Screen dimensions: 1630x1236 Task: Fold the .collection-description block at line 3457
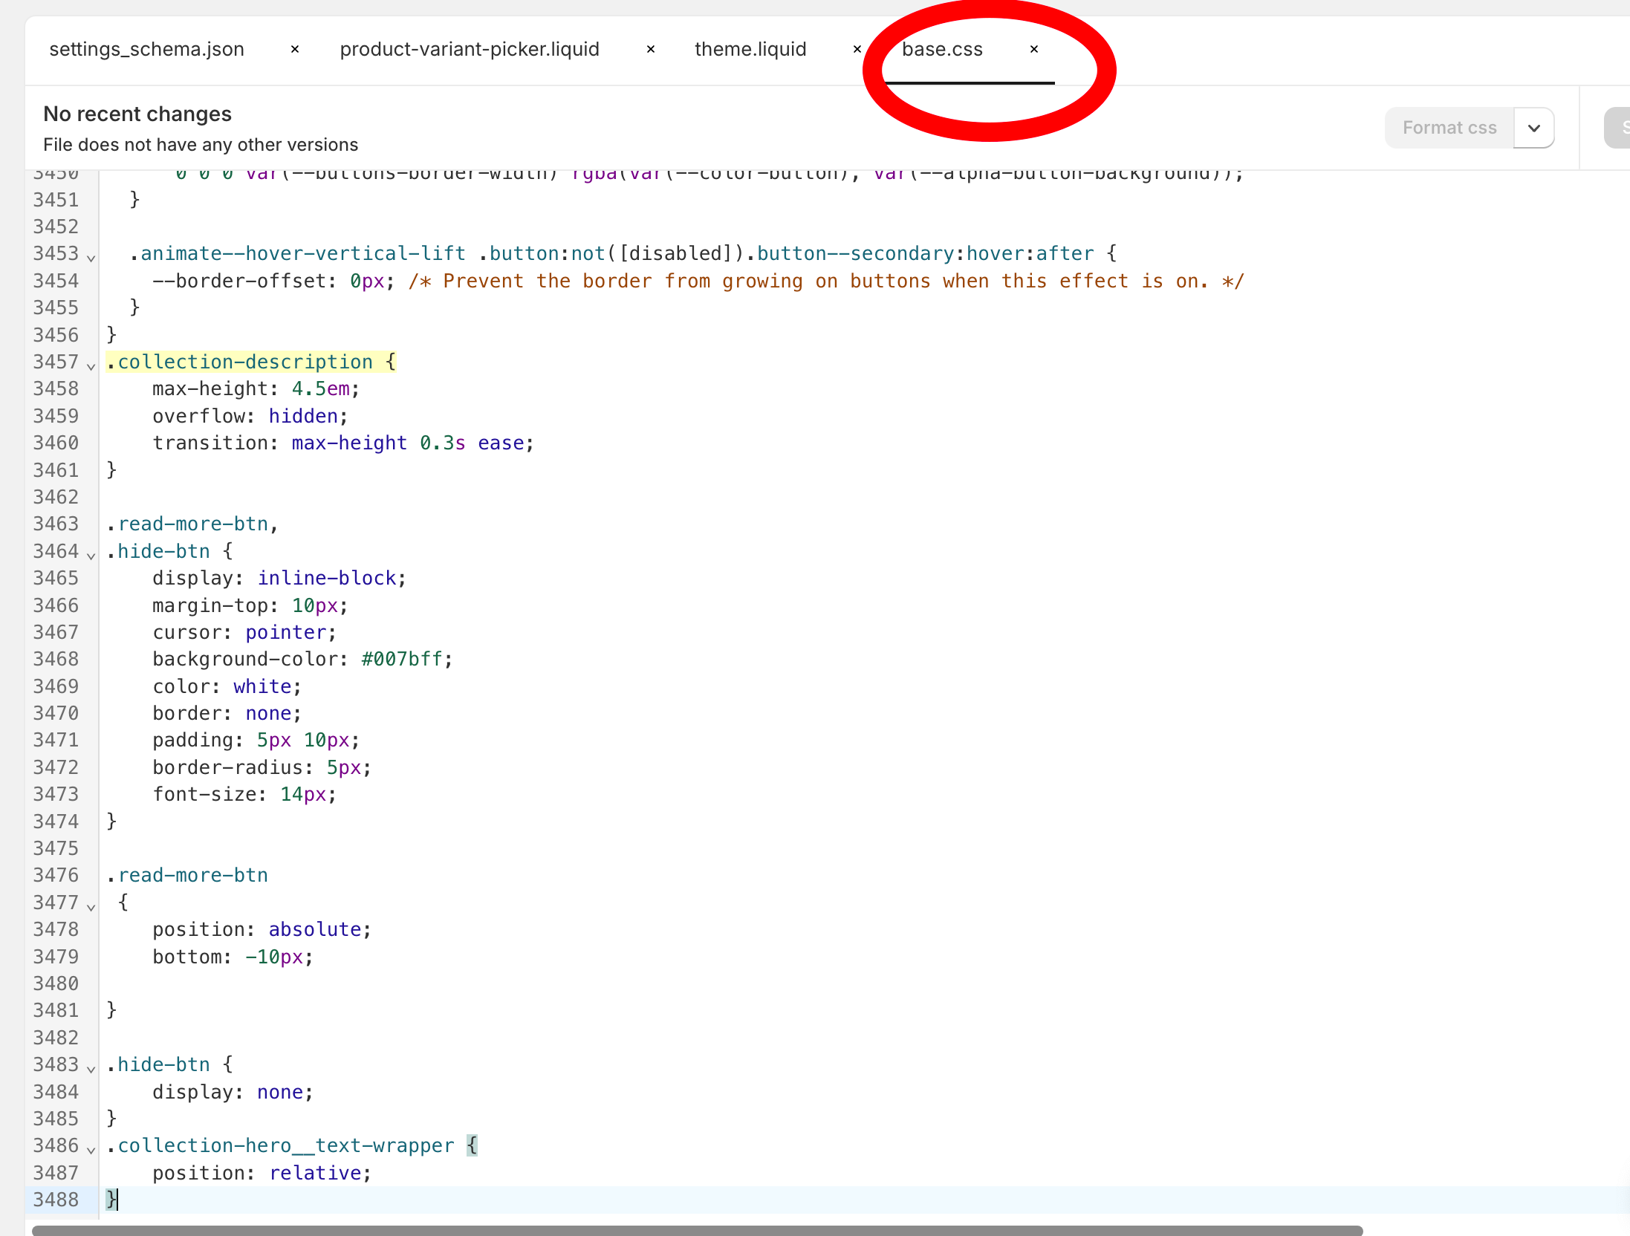click(x=91, y=366)
